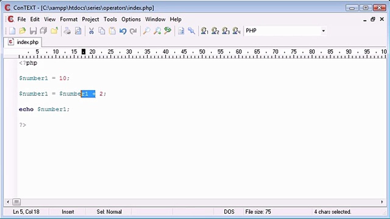This screenshot has width=390, height=219.
Task: Open the View menu
Action: (x=50, y=19)
